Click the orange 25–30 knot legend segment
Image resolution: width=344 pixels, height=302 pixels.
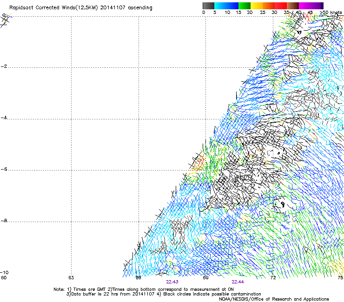click(x=269, y=6)
